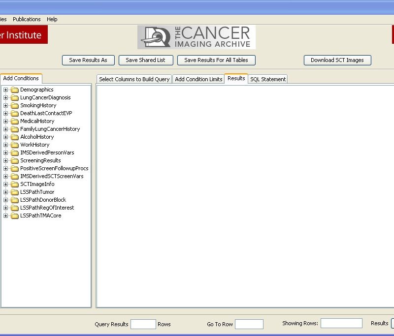Click Save Results For All Tables button
394x336 pixels.
pyautogui.click(x=216, y=60)
